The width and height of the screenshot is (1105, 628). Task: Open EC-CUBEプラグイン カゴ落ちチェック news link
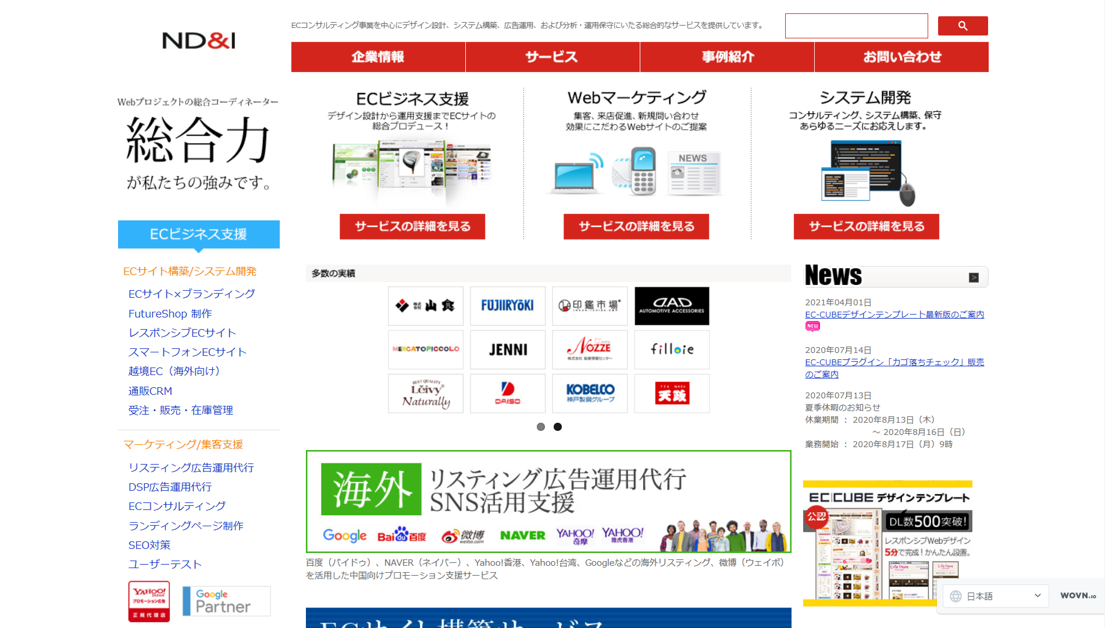[x=894, y=368]
